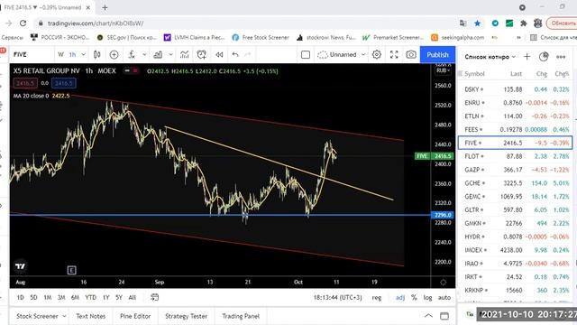Open the Strategy Tester tab

187,316
